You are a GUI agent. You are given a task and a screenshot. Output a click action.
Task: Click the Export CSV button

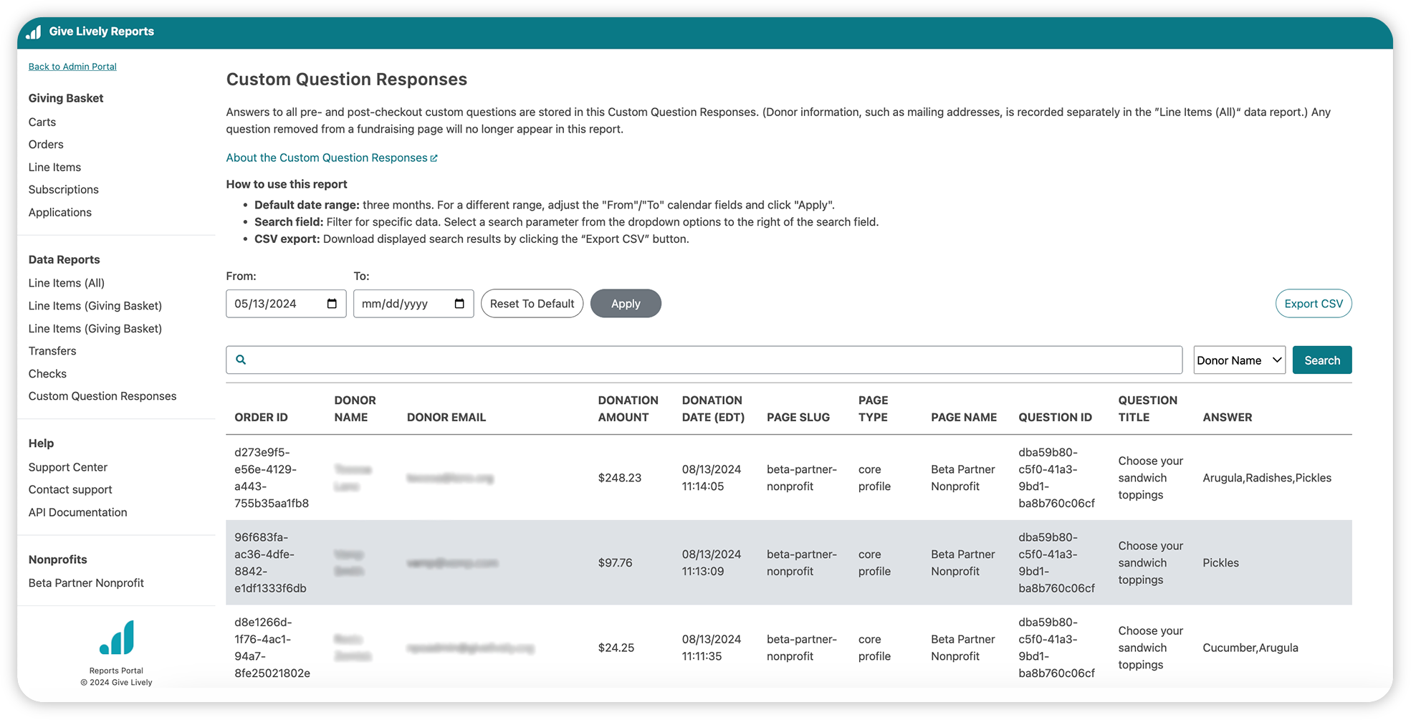click(1313, 304)
